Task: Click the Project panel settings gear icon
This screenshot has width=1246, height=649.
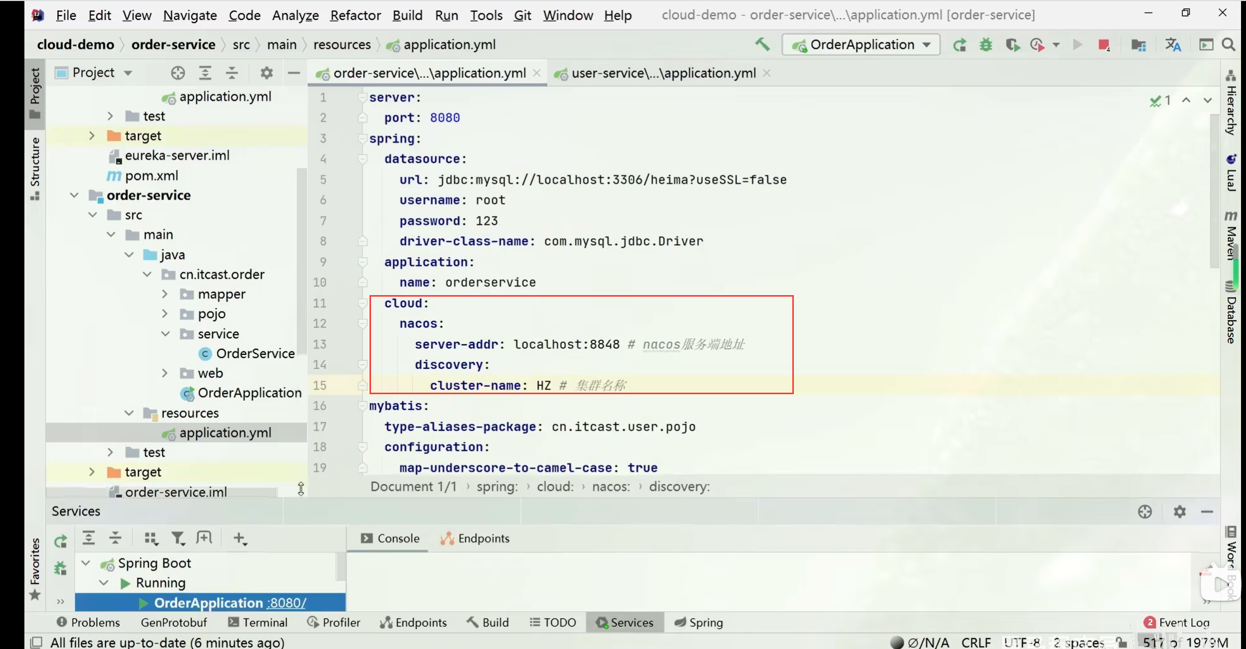Action: [x=266, y=73]
